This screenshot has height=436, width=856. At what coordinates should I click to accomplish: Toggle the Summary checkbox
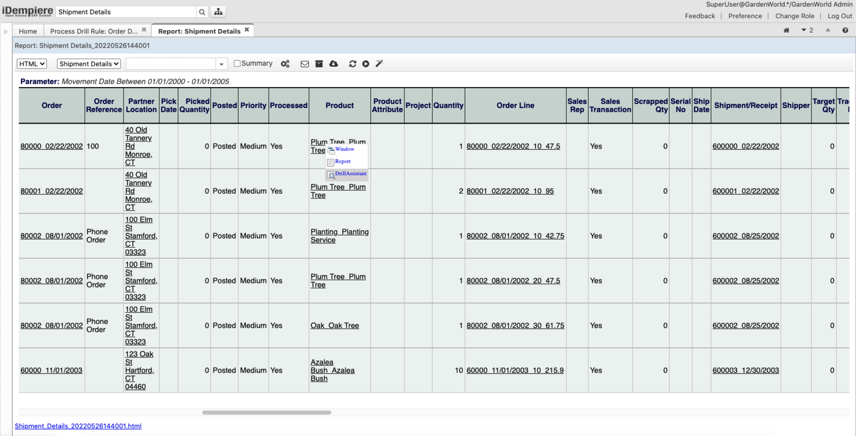click(x=237, y=63)
